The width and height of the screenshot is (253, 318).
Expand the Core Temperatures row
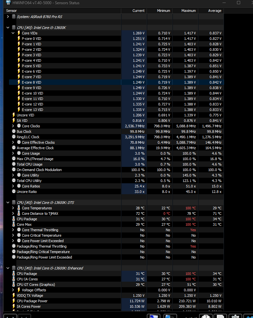[13, 208]
